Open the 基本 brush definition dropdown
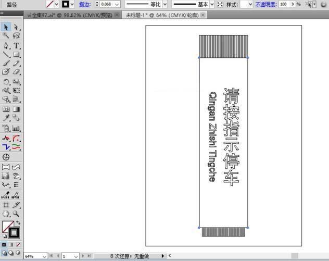329x261 pixels. (212, 4)
